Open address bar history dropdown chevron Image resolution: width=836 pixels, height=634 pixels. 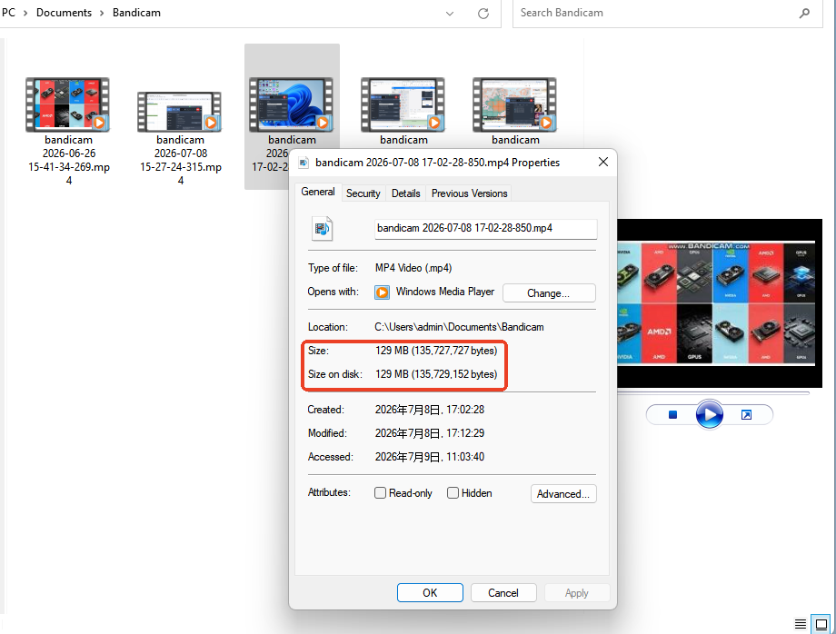[450, 14]
